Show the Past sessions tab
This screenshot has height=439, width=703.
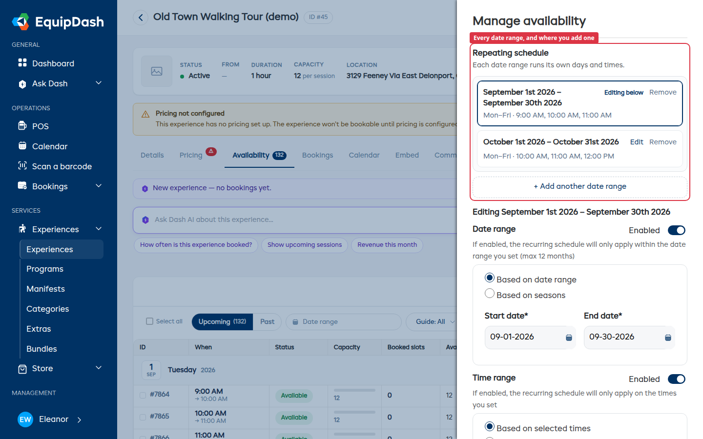267,322
